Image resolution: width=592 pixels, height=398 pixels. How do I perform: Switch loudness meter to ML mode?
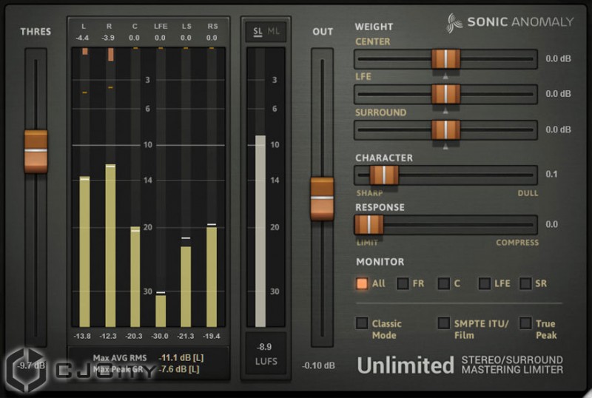coord(274,30)
